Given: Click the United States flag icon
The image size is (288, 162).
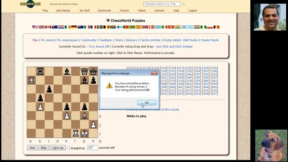Looking at the screenshot, I should tap(35, 27).
